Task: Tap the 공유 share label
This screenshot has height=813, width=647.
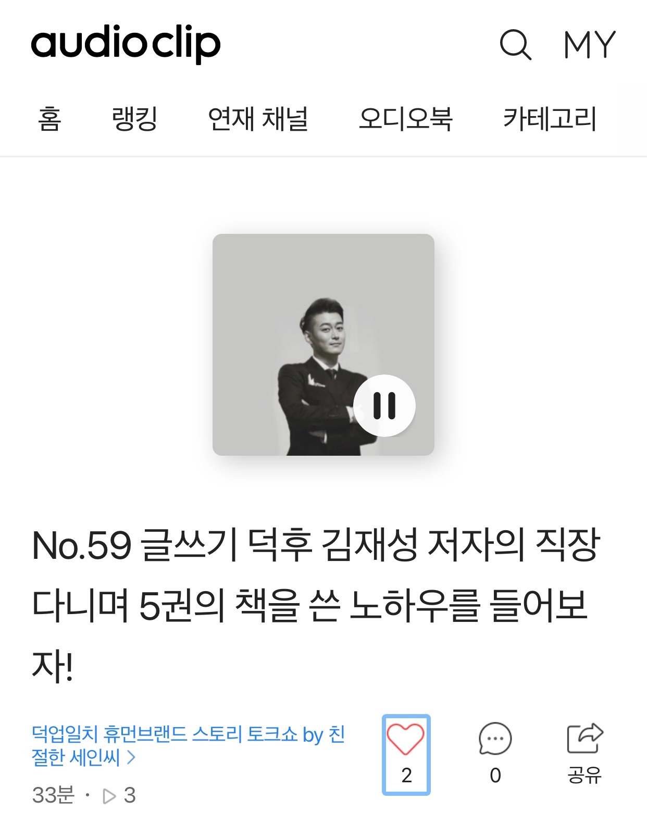Action: [584, 775]
